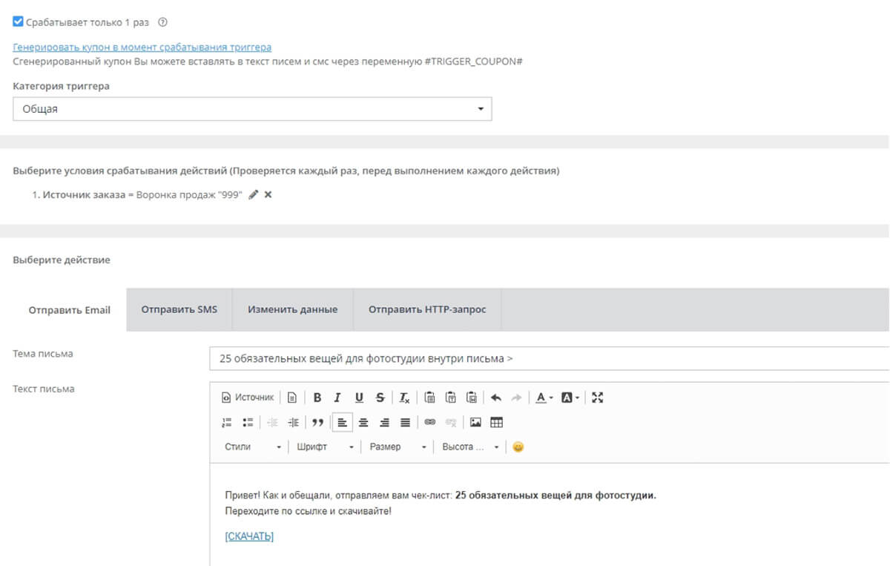
Task: Open the Размер size dropdown
Action: pyautogui.click(x=398, y=447)
